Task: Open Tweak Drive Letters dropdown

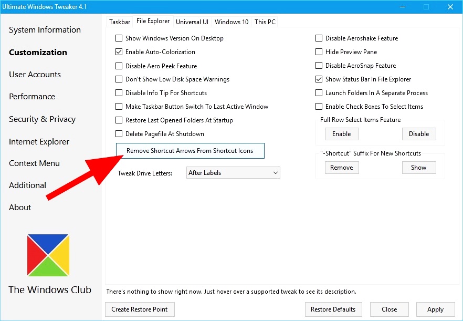Action: pos(233,173)
